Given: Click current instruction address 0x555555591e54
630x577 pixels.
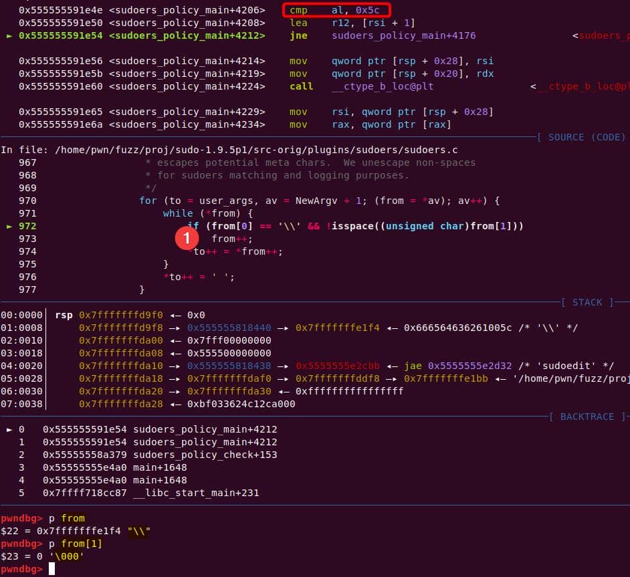Looking at the screenshot, I should pyautogui.click(x=60, y=35).
